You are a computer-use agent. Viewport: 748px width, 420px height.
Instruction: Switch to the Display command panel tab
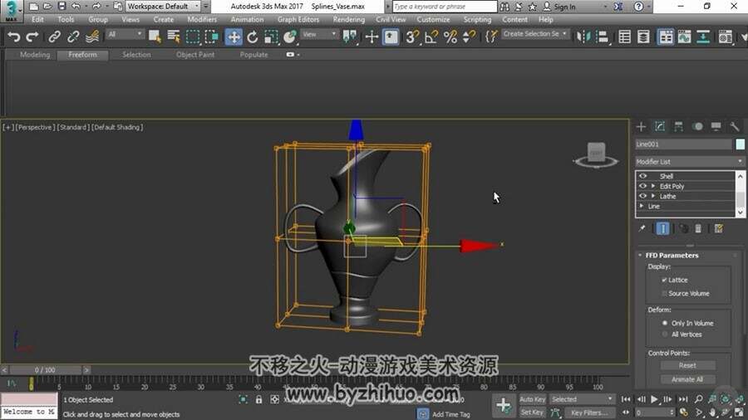tap(716, 127)
